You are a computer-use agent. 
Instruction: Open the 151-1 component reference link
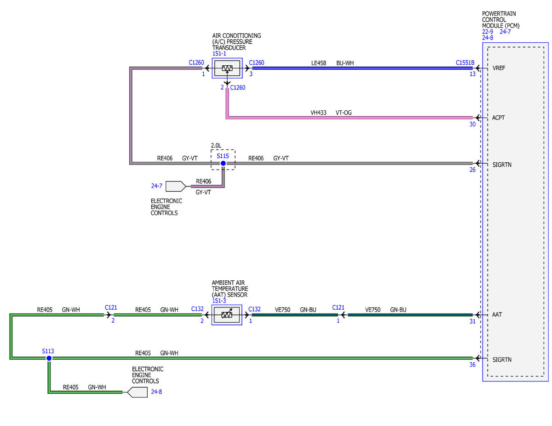point(219,54)
